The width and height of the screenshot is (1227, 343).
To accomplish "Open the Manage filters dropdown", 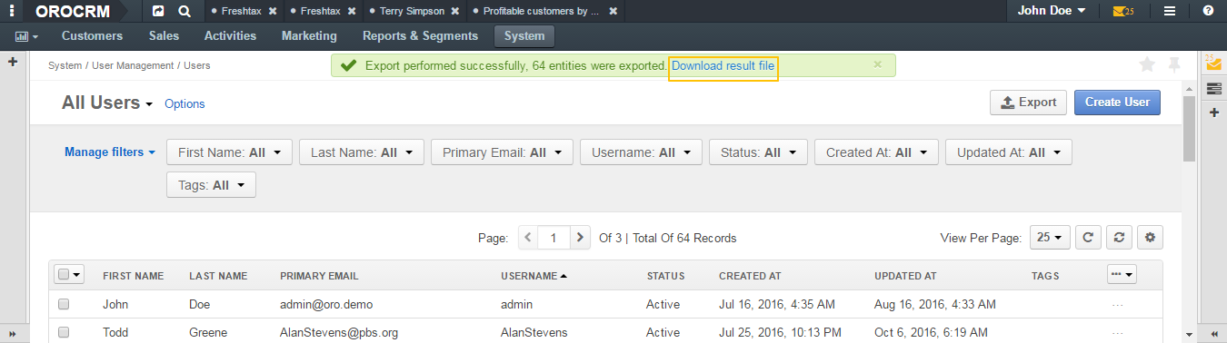I will click(110, 152).
